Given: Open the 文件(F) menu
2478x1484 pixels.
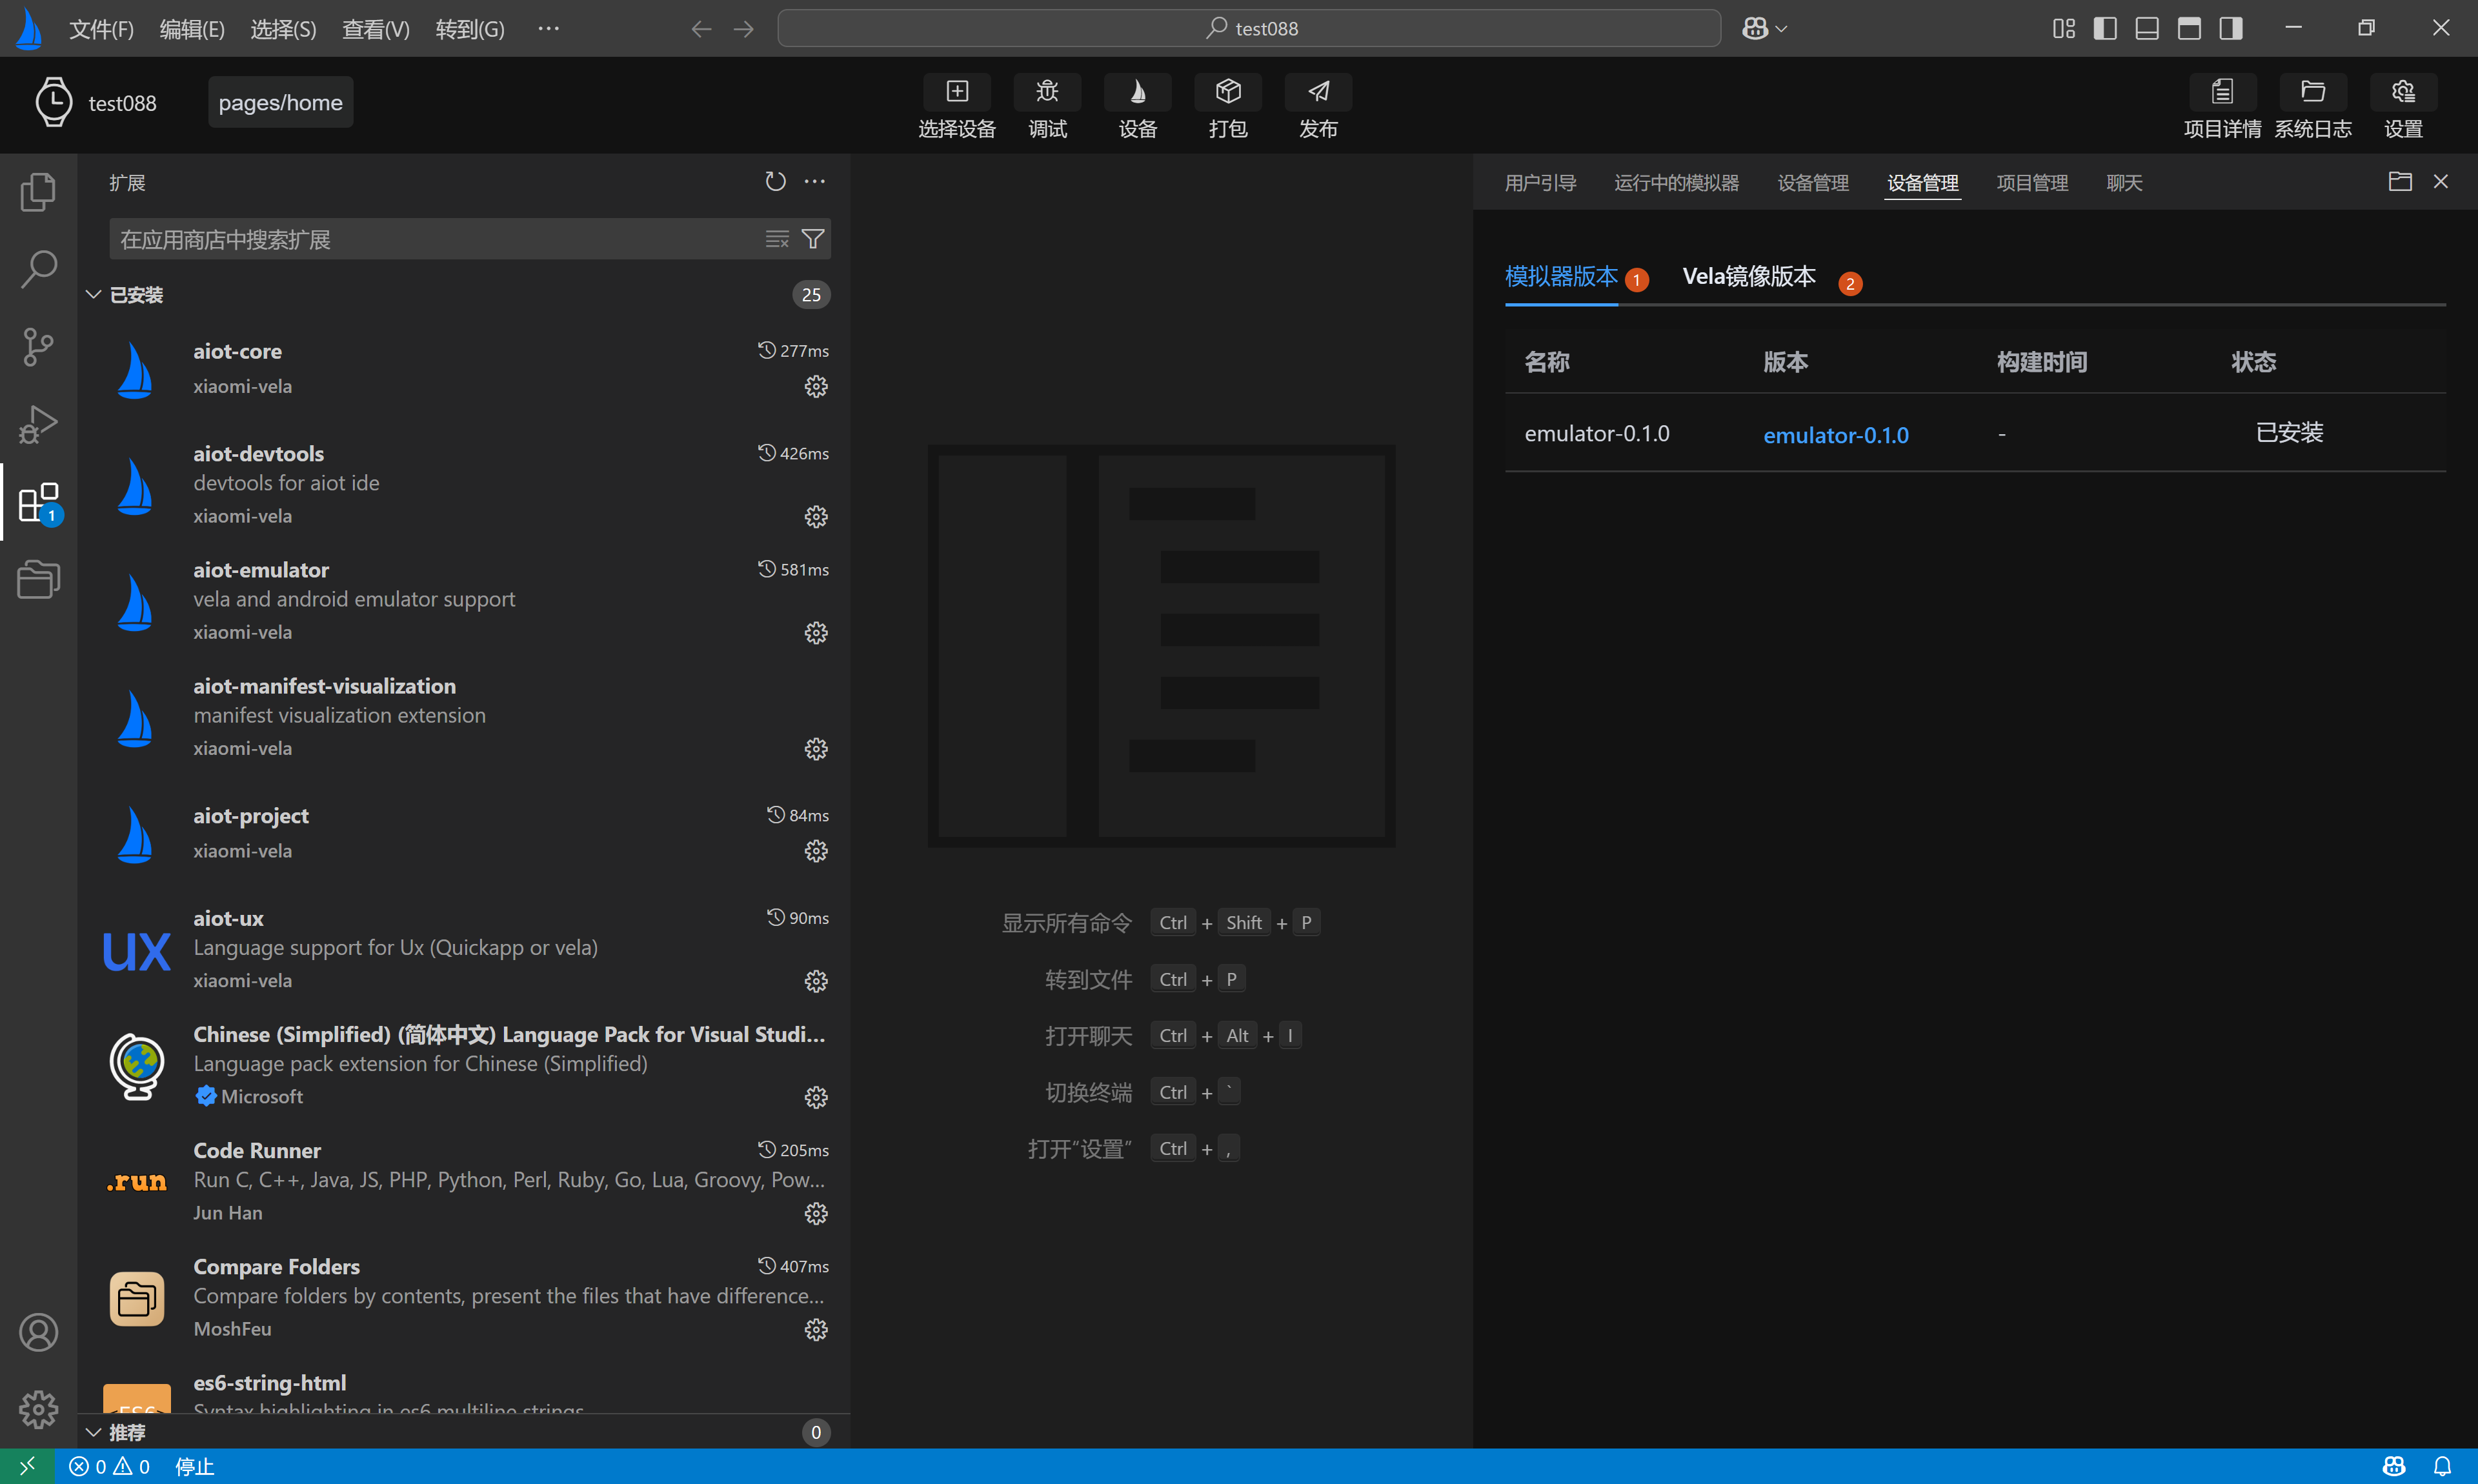Looking at the screenshot, I should (101, 29).
